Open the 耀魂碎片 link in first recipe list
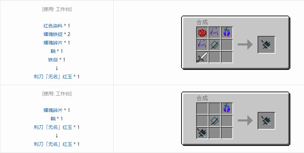 (x=53, y=43)
